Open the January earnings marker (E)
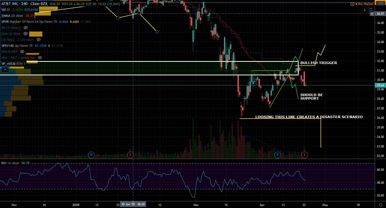 tap(130, 155)
